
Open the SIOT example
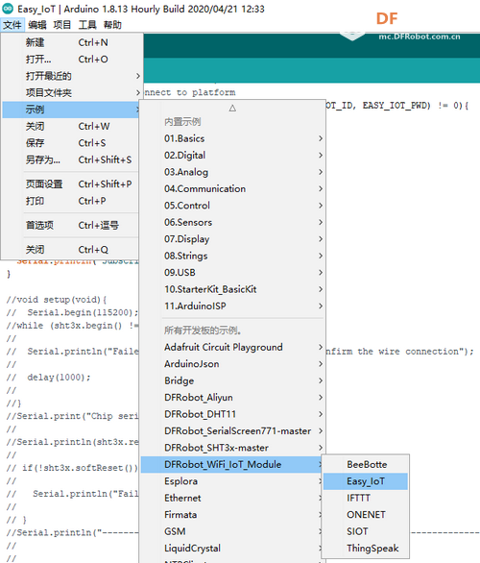click(366, 531)
